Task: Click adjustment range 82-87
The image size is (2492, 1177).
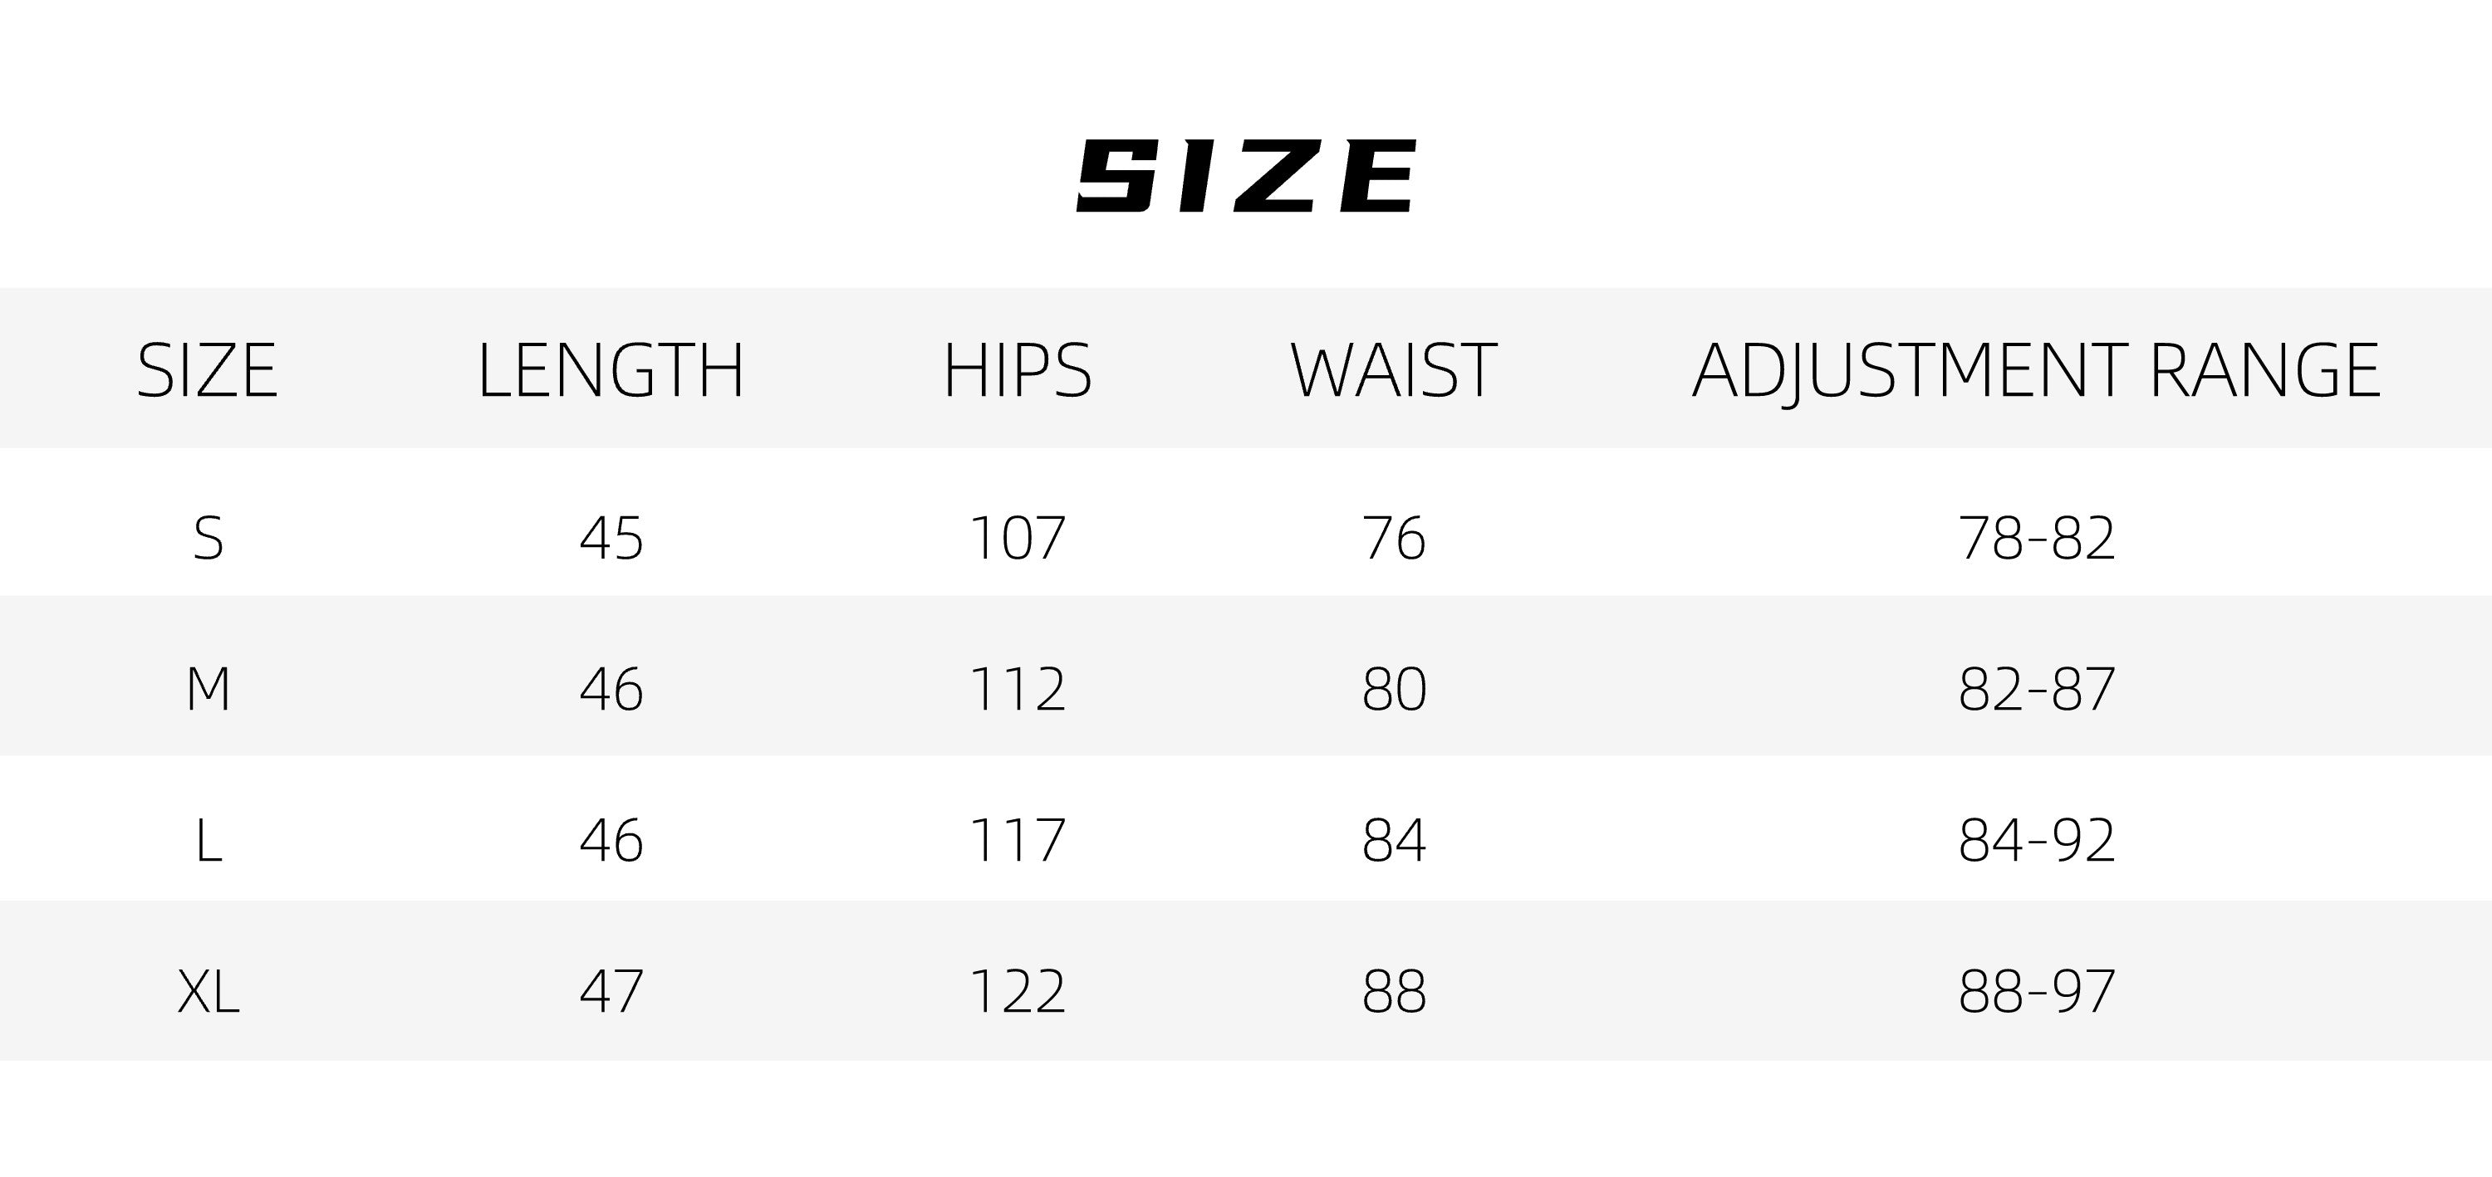Action: [2036, 689]
